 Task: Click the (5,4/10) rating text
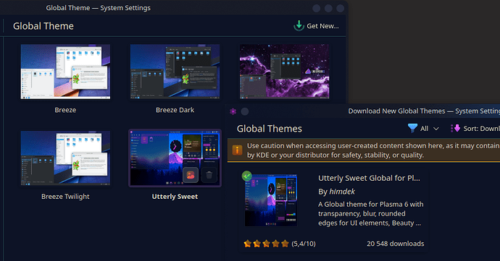pyautogui.click(x=304, y=244)
